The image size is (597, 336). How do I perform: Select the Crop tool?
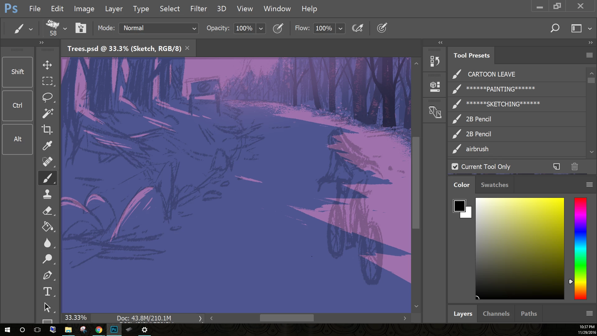(47, 129)
